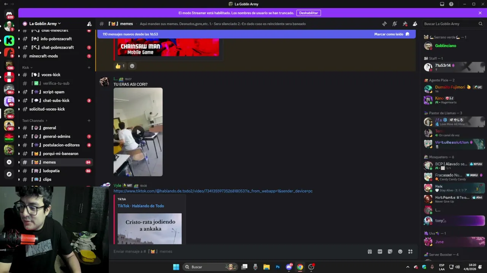The image size is (487, 273).
Task: Open the inbox icon in title bar
Action: pyautogui.click(x=442, y=4)
